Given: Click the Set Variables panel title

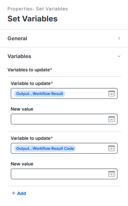Looking at the screenshot, I should tap(33, 19).
